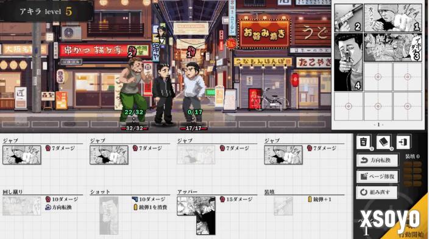Click the アキラ level 5 label
The image size is (429, 239).
[x=46, y=12]
